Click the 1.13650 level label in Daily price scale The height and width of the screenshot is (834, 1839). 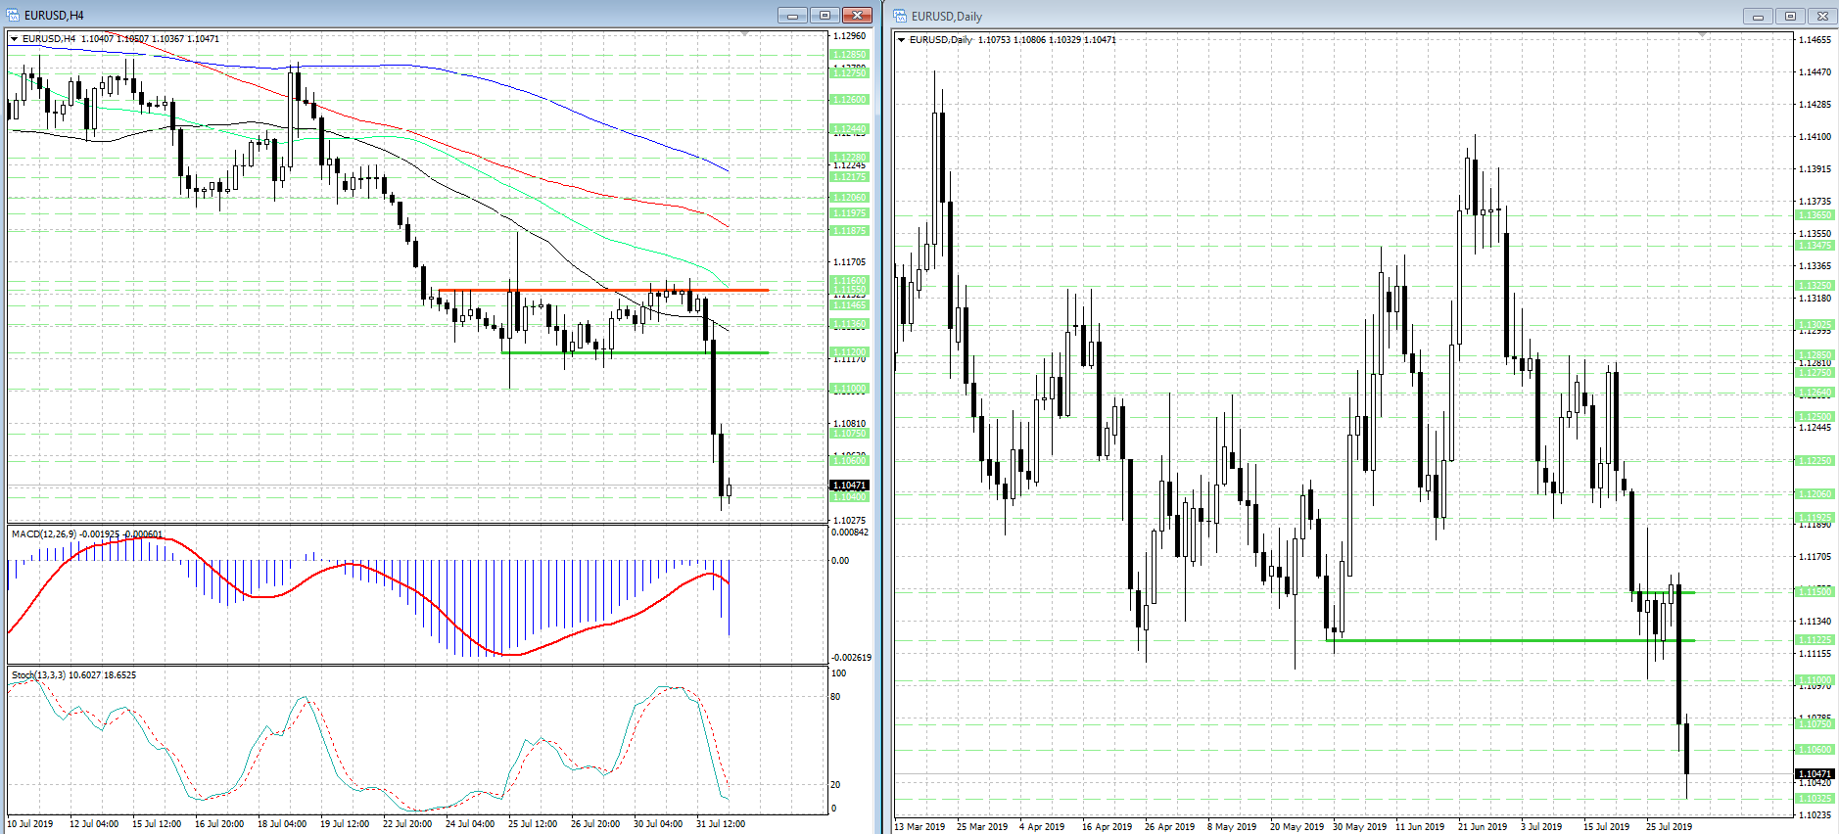(1815, 215)
